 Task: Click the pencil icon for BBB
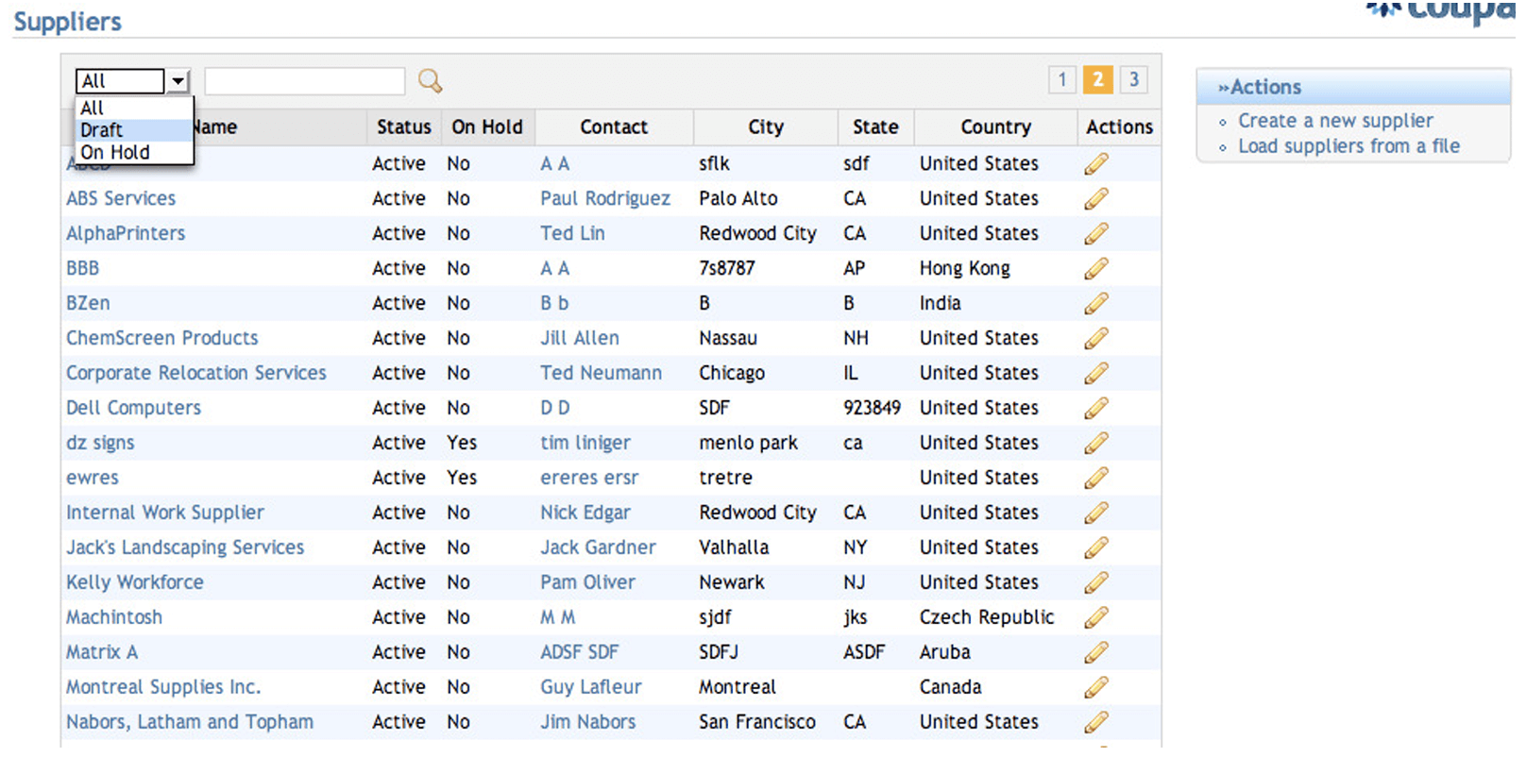tap(1096, 269)
